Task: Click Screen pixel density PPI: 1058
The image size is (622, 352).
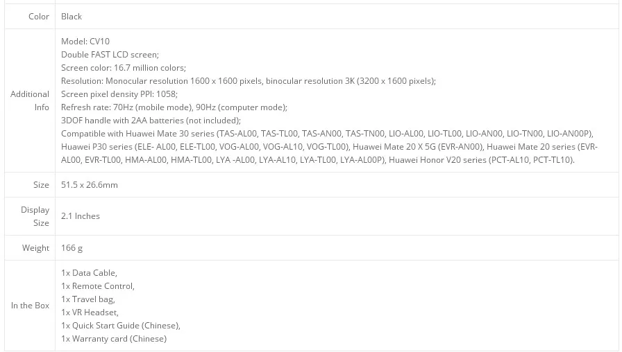Action: (119, 94)
